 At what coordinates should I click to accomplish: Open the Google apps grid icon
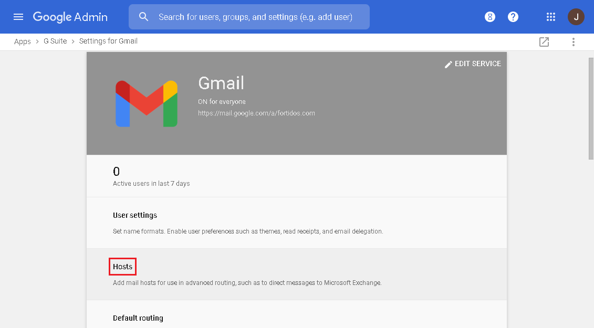550,16
